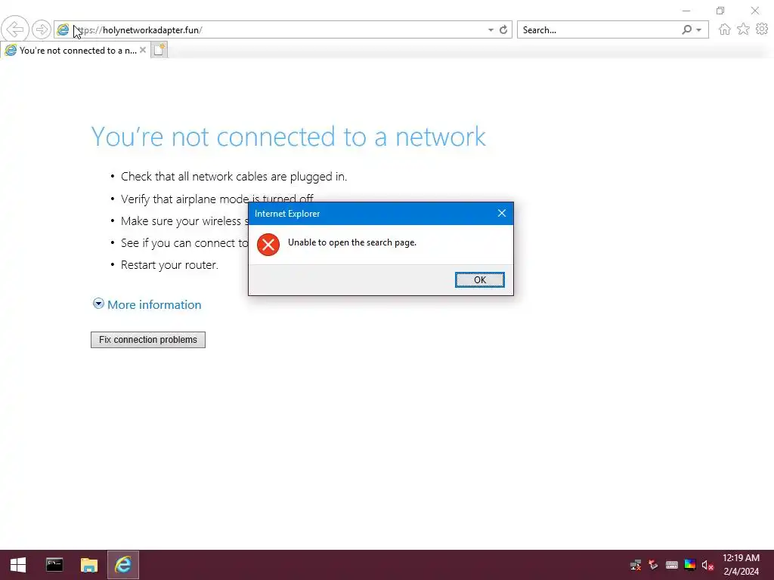Click the "Restart your router." bullet
Screen dimensions: 774x580
tap(169, 265)
